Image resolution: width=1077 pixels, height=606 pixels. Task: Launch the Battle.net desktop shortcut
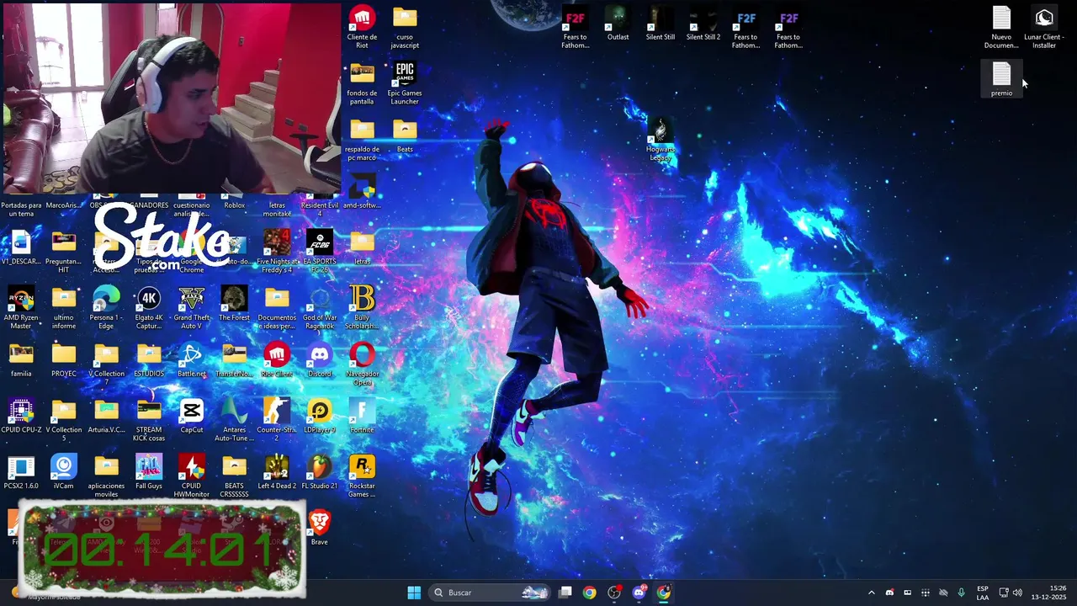click(x=192, y=360)
